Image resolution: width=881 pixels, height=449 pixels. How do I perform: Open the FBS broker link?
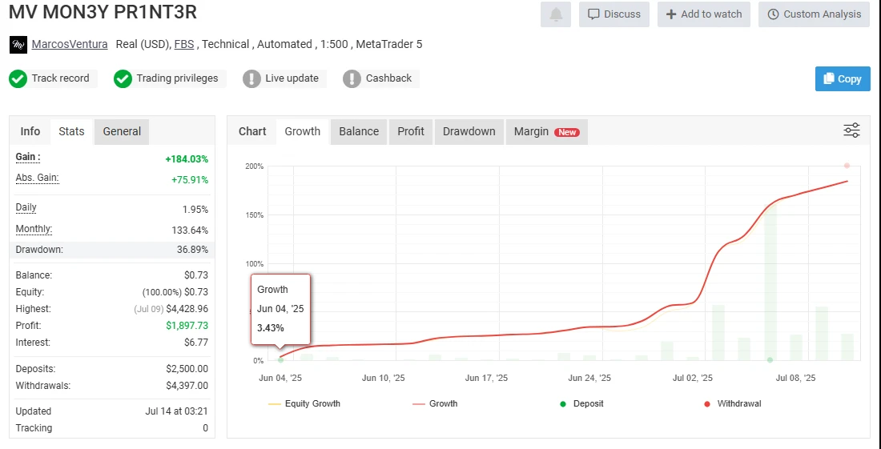tap(185, 45)
